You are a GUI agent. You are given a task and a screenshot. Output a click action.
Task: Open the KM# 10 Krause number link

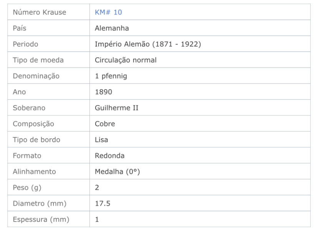click(108, 12)
